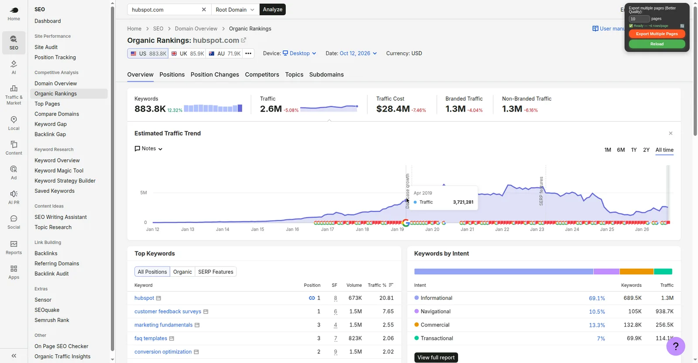Click the refresh icon in the export popup
The width and height of the screenshot is (698, 363).
click(x=682, y=26)
